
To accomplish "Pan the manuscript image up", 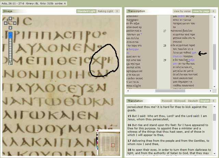I will 10,18.
